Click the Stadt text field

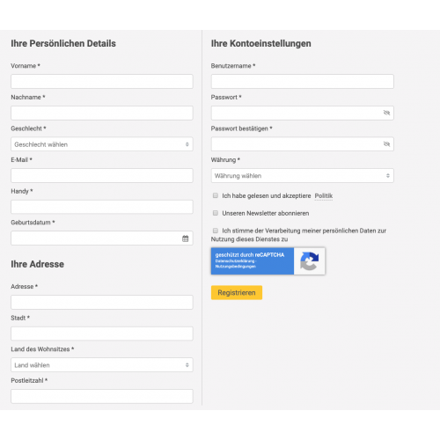pyautogui.click(x=102, y=334)
